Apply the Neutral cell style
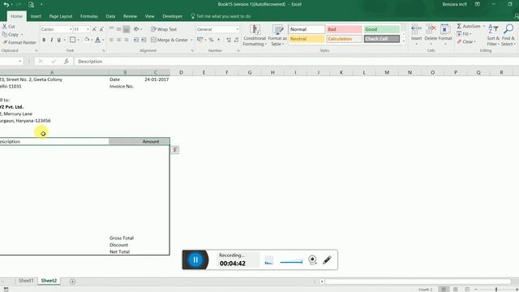 coord(307,39)
